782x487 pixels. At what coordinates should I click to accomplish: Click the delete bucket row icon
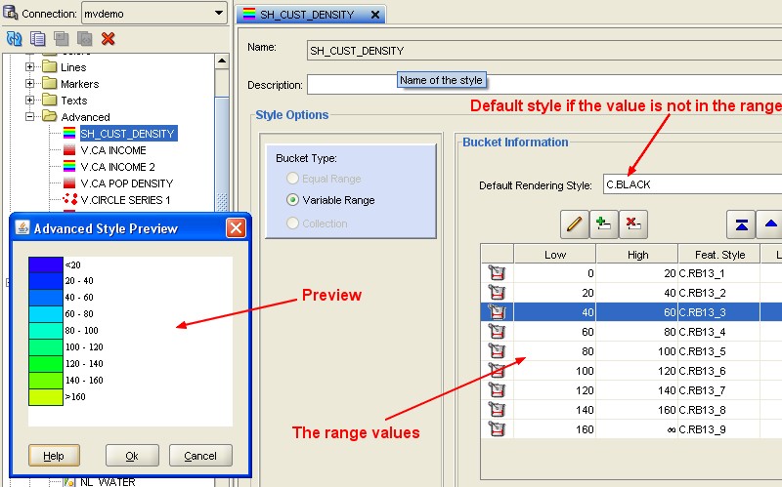[x=632, y=224]
